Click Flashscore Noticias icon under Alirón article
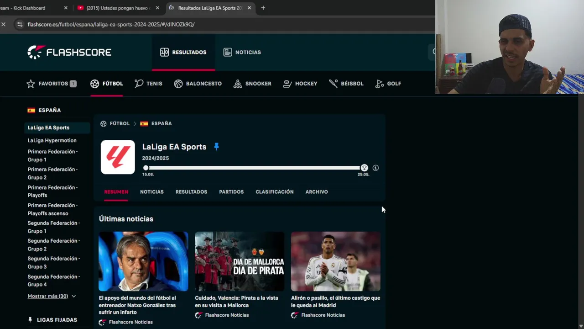This screenshot has height=329, width=584. 295,315
